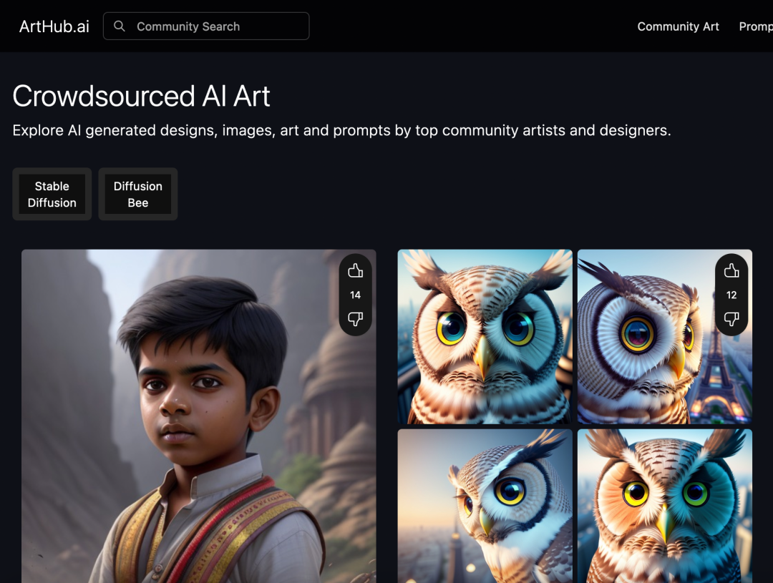Click thumbs up on the owl set
The width and height of the screenshot is (773, 583).
click(x=731, y=270)
